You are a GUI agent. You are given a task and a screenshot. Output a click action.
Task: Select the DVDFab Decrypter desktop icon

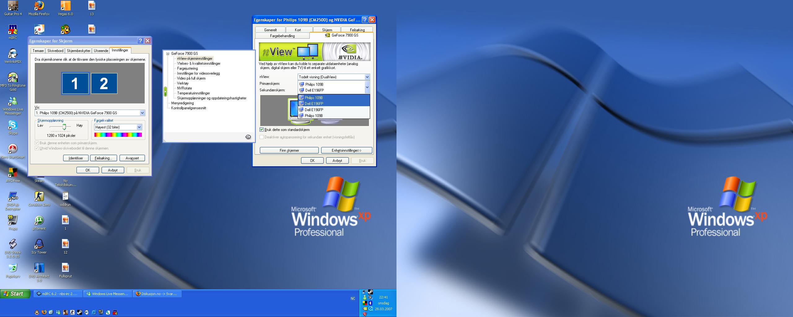click(13, 201)
